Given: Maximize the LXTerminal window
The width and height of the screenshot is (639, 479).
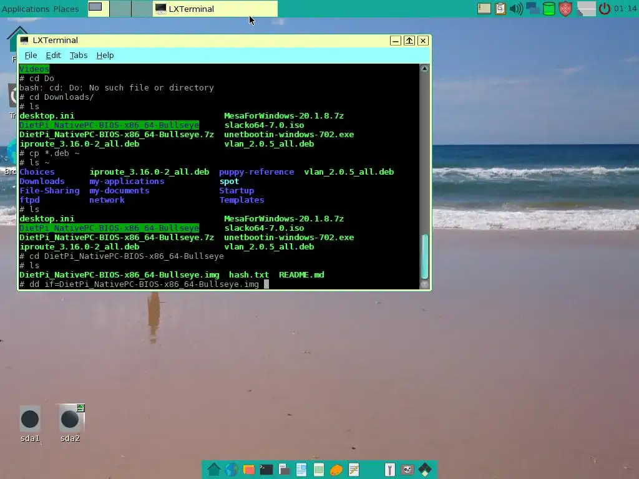Looking at the screenshot, I should pos(409,41).
